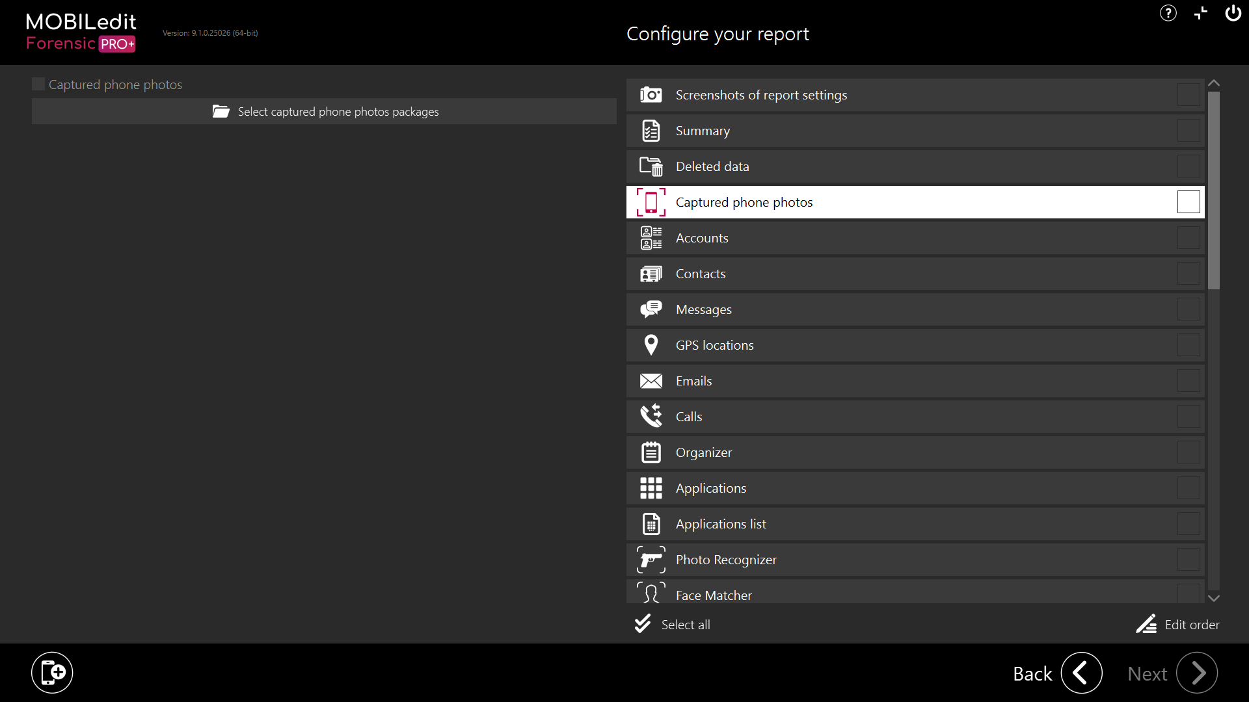Click the Photo Recognizer gun icon
Screen dimensions: 1249x702
point(651,560)
